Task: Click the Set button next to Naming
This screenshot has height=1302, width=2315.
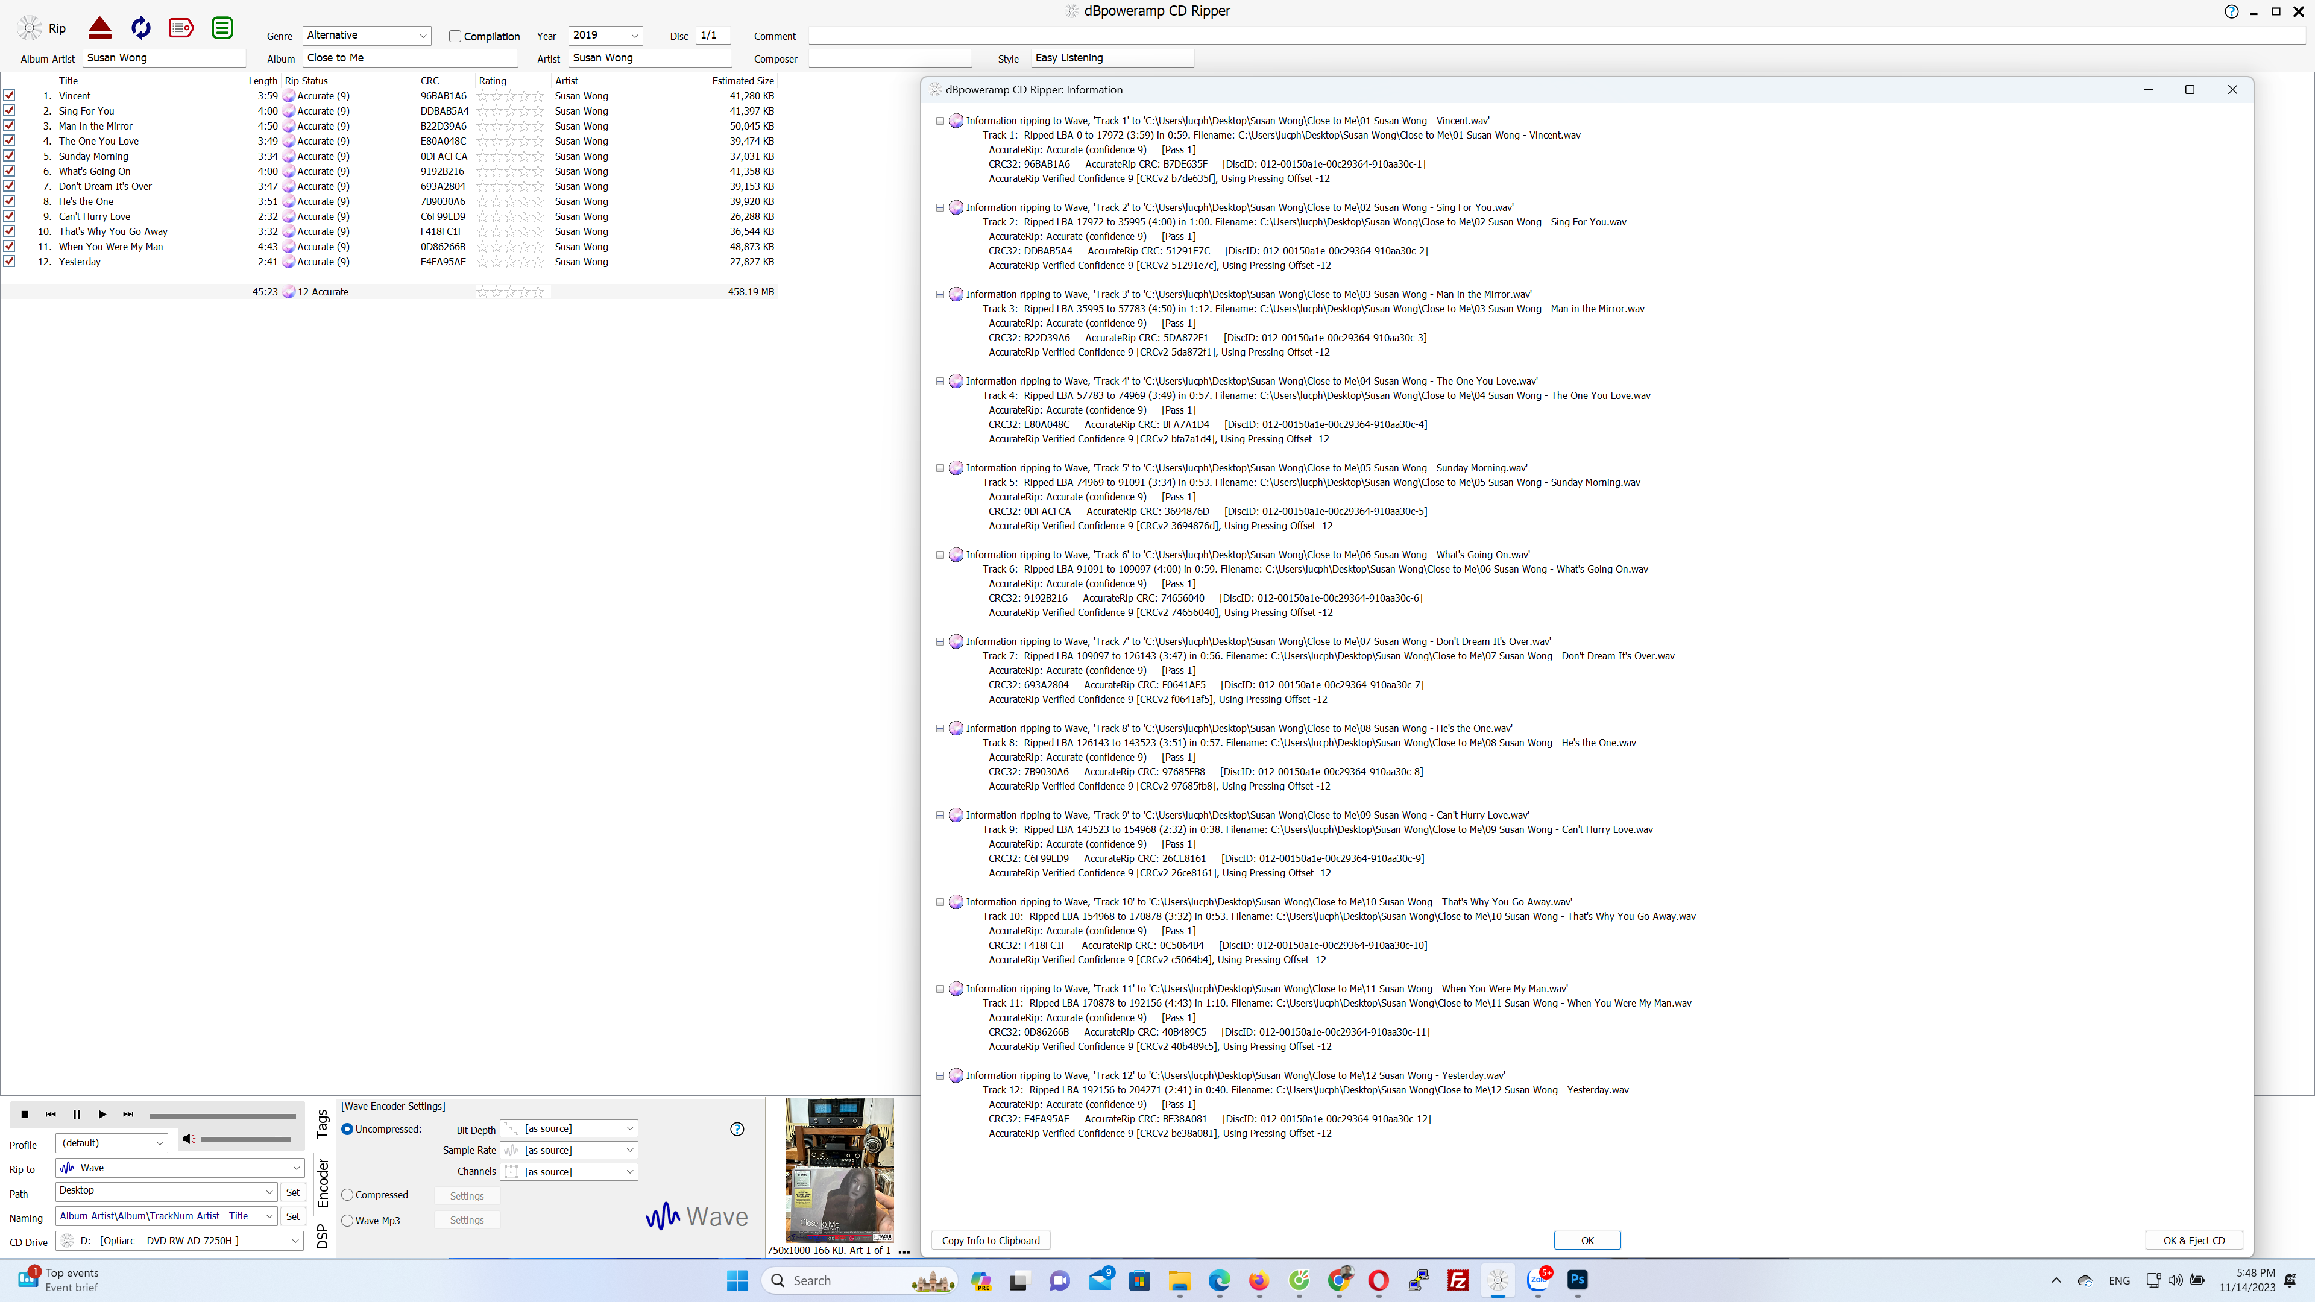Action: [293, 1216]
